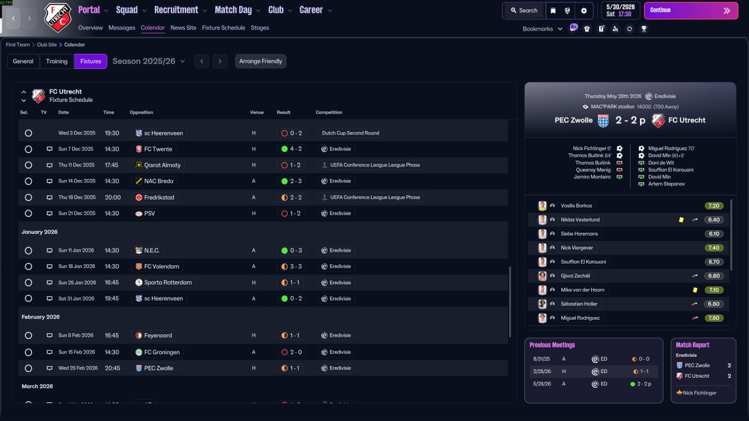Screen dimensions: 749x421
Task: Go back with the left navigation arrow
Action: pos(14,18)
